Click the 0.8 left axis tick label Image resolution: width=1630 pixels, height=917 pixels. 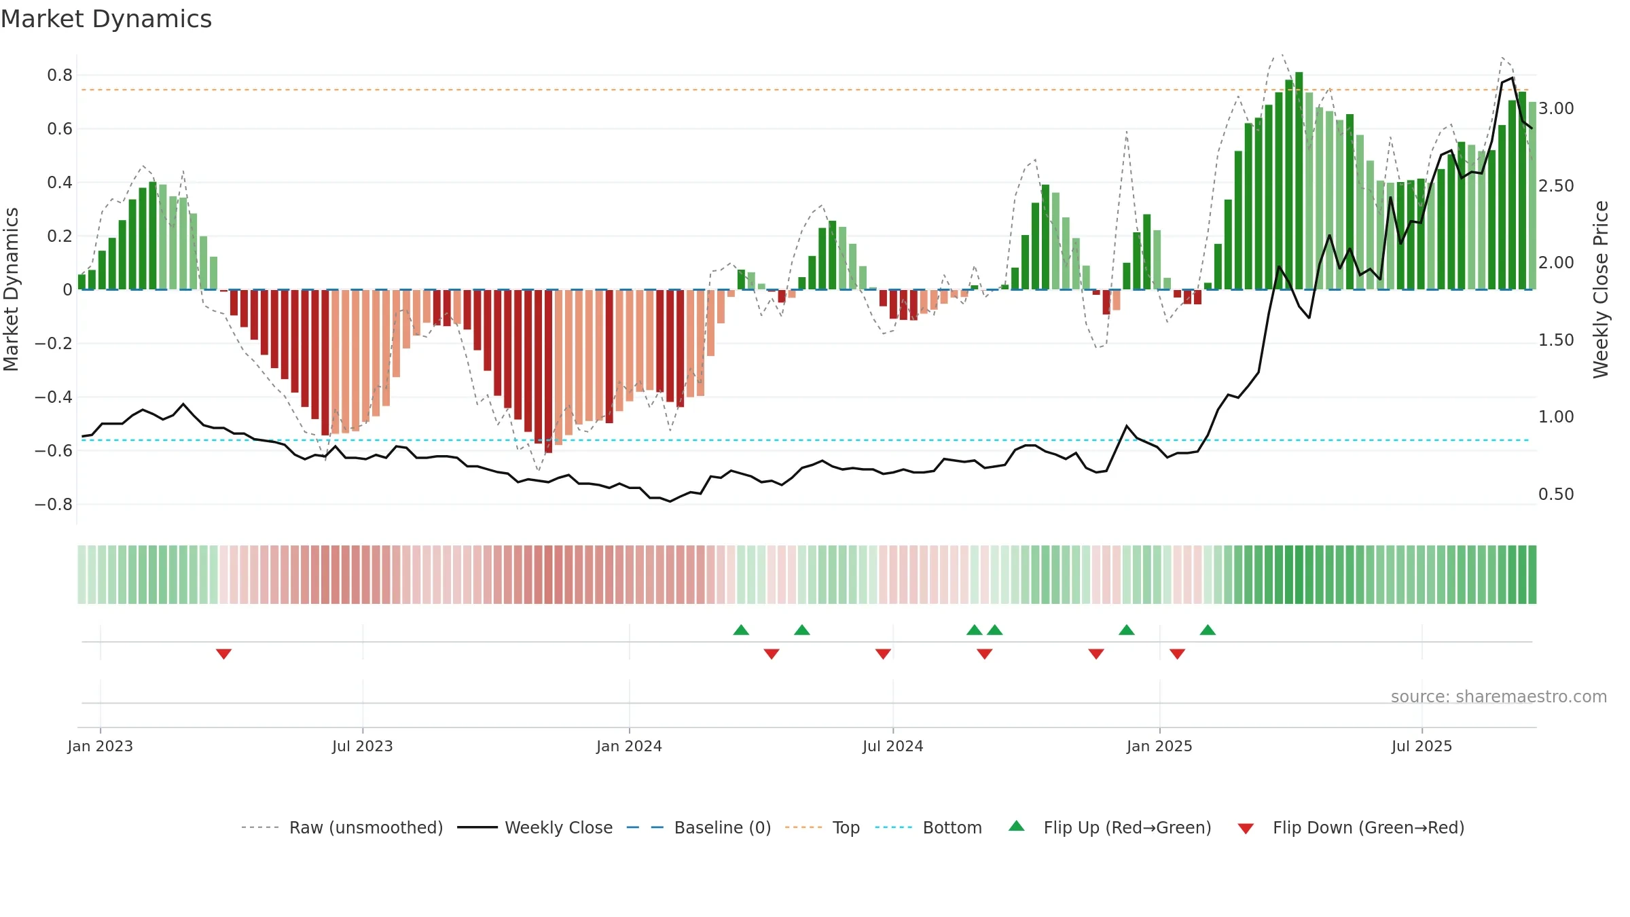[x=60, y=75]
